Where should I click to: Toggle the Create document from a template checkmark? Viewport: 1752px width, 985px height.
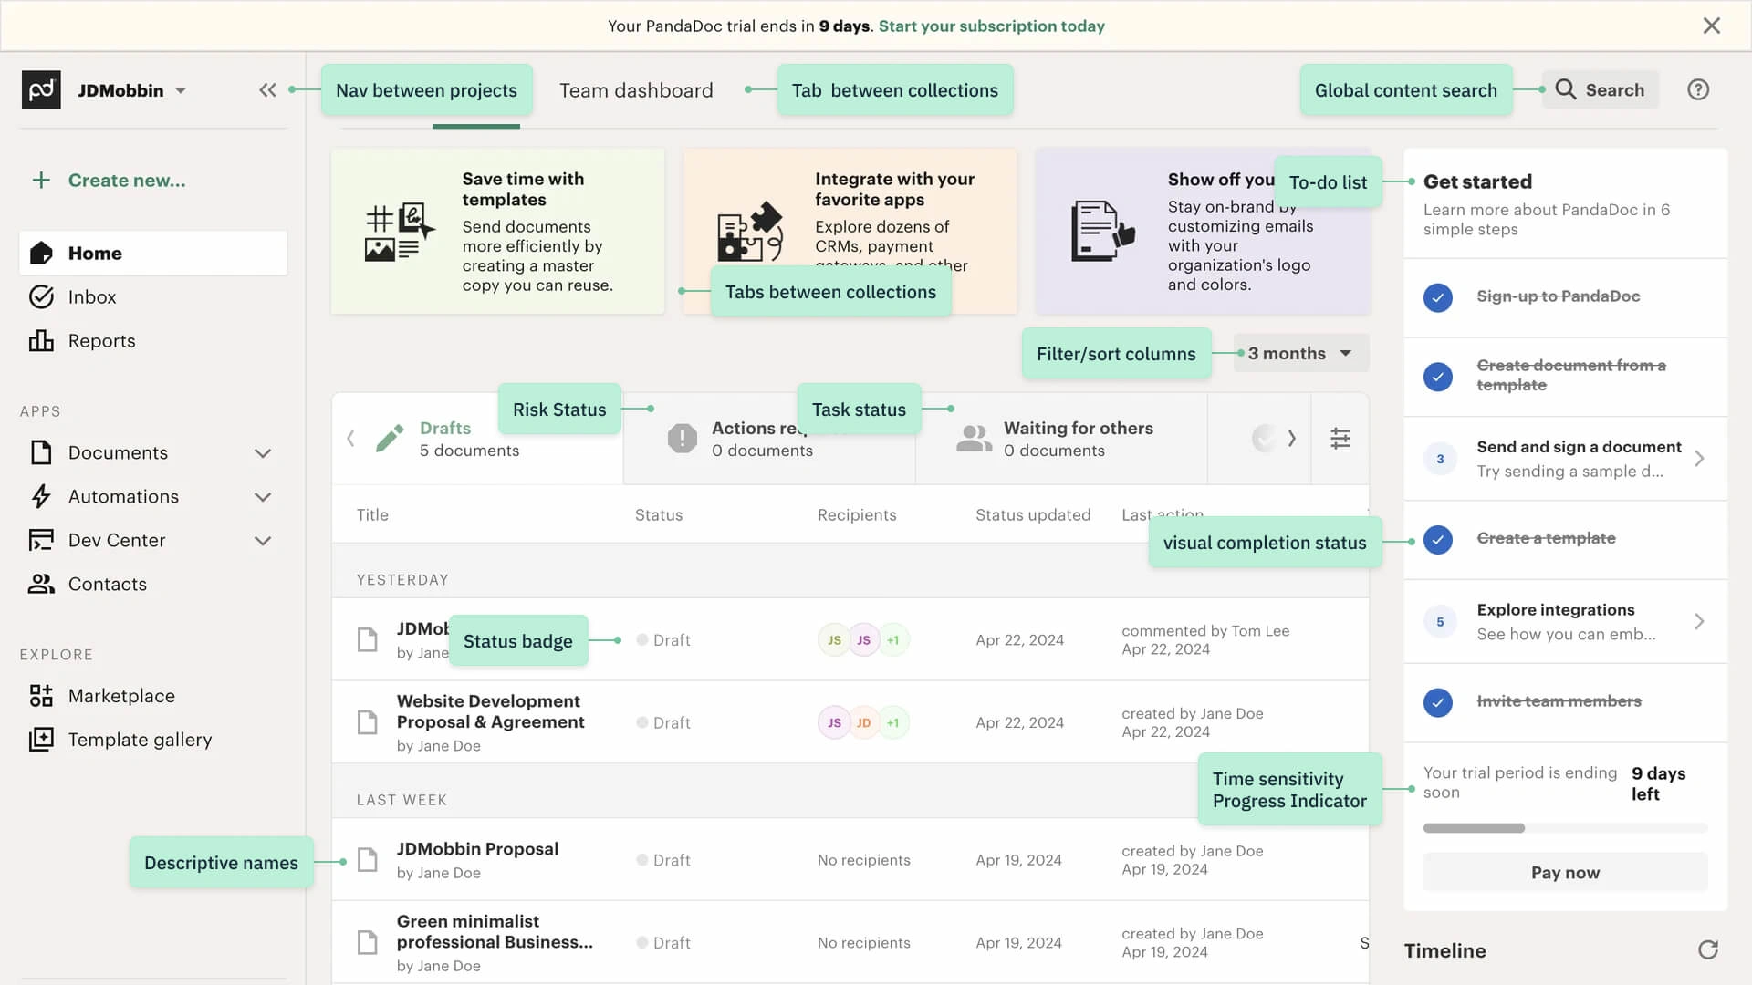click(x=1438, y=377)
